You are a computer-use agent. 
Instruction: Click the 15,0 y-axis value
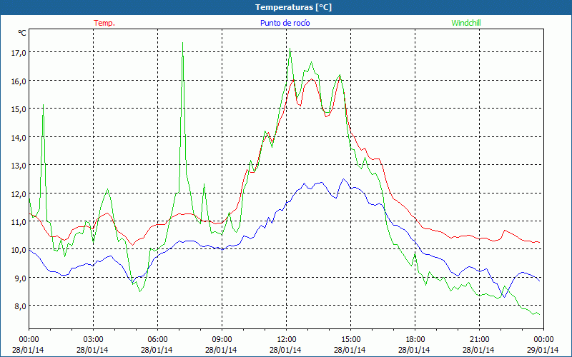coord(19,109)
